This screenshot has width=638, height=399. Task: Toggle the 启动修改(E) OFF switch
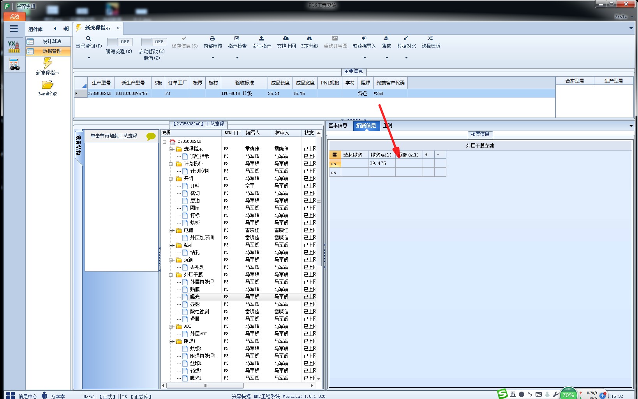tap(154, 42)
